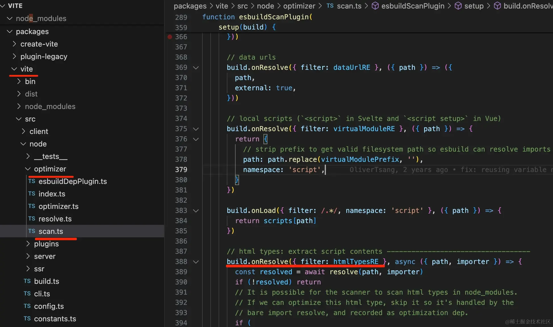This screenshot has height=327, width=553.
Task: Expand the create-vite folder
Action: coord(14,44)
